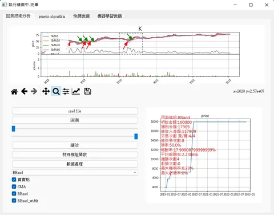The height and width of the screenshot is (215, 274).
Task: Click the 數據處理 button
Action: tap(75, 164)
